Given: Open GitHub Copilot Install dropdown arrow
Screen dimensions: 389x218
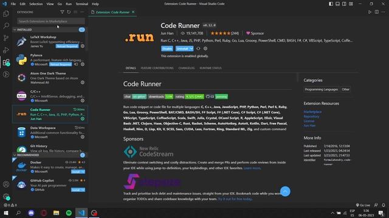Looking at the screenshot, I should click(x=83, y=190).
